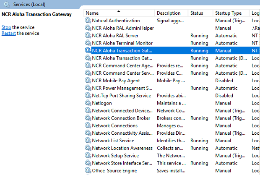Select the NCR Aloha RAL AdminHelper service
This screenshot has width=260, height=175.
[123, 28]
